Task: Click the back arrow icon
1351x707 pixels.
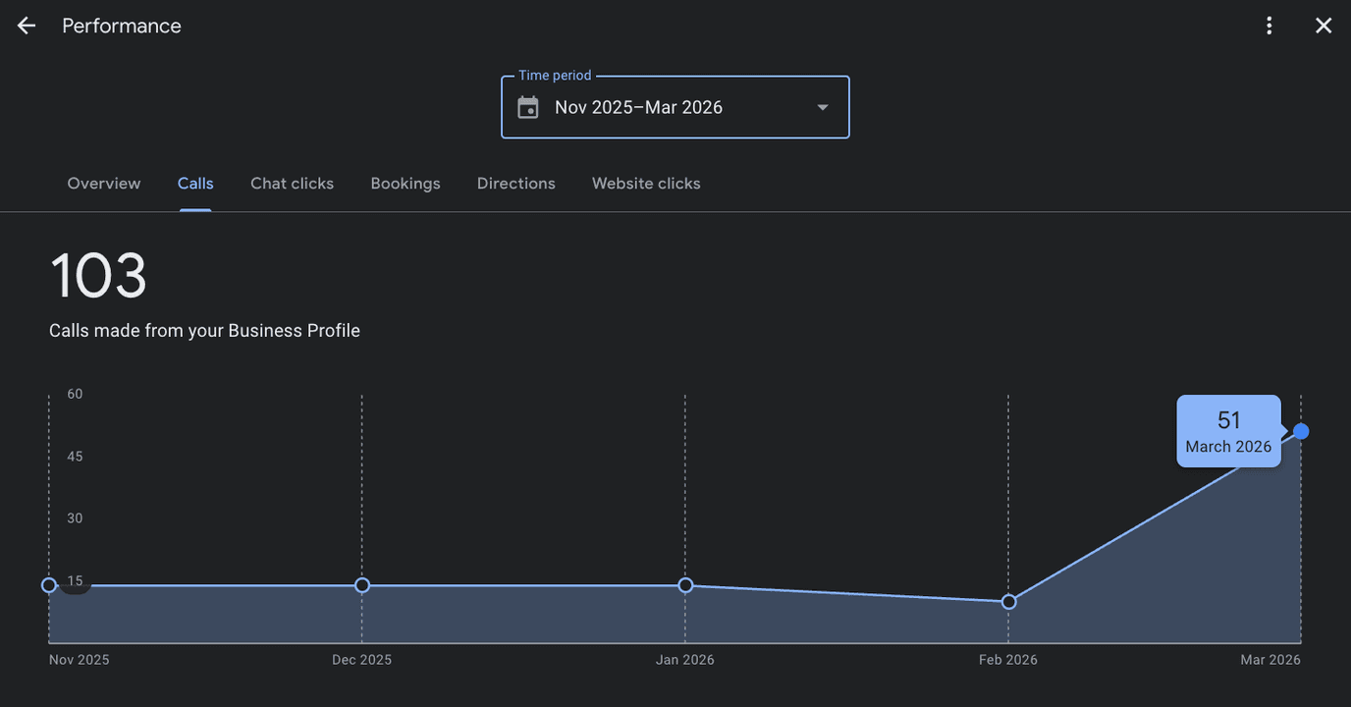Action: click(27, 26)
